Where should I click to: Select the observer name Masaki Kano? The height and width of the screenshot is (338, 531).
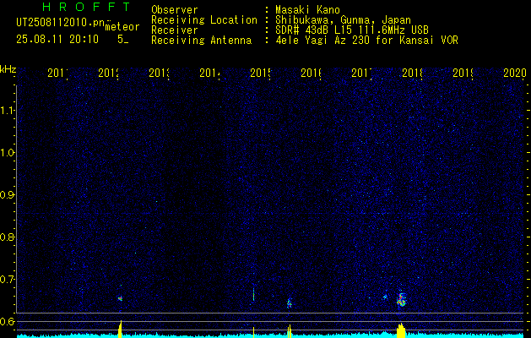click(x=307, y=10)
